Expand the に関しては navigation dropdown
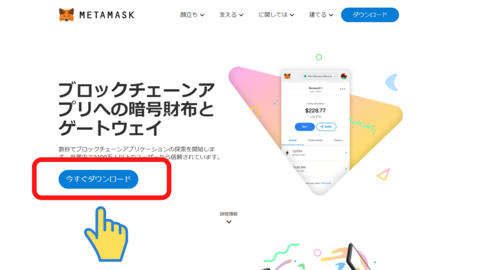Image resolution: width=481 pixels, height=270 pixels. tap(276, 15)
